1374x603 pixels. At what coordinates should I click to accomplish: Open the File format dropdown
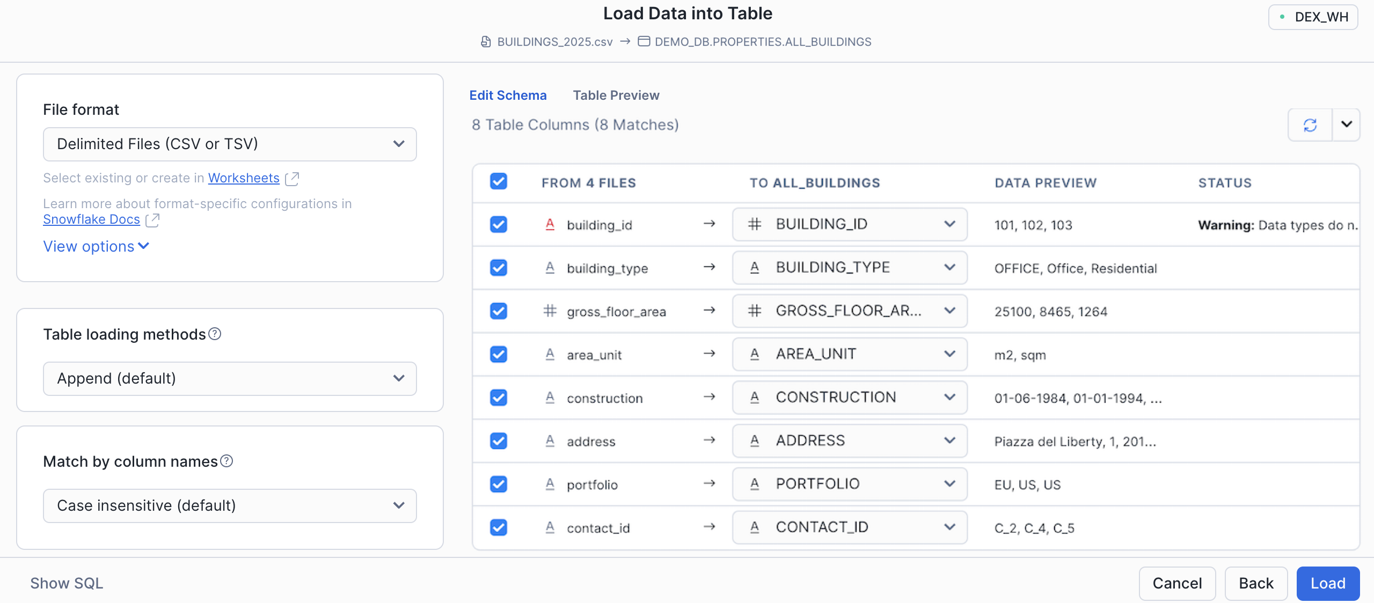[230, 144]
